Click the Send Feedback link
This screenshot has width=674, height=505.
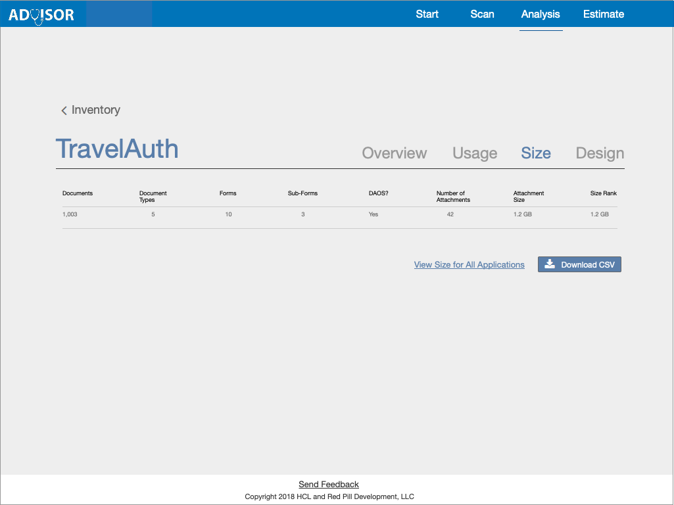pos(329,485)
